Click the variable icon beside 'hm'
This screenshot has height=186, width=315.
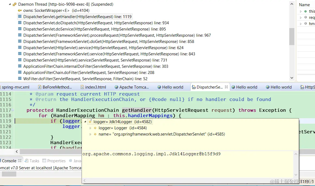tap(306, 23)
